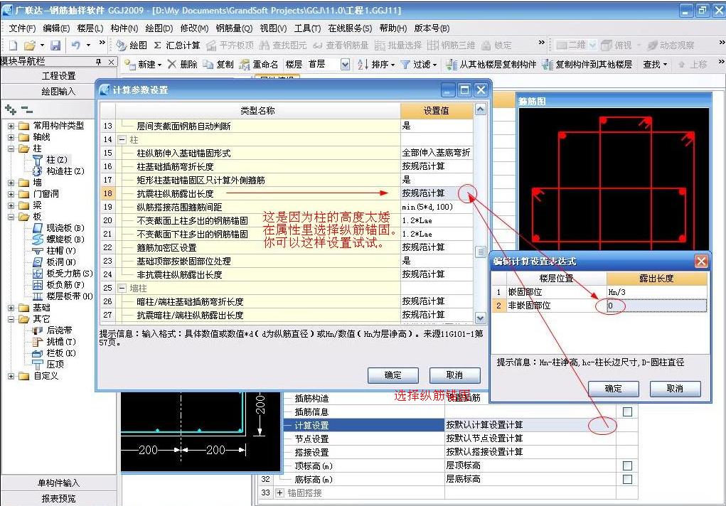Image resolution: width=726 pixels, height=506 pixels.
Task: Open the 编辑(E) menu
Action: (56, 28)
